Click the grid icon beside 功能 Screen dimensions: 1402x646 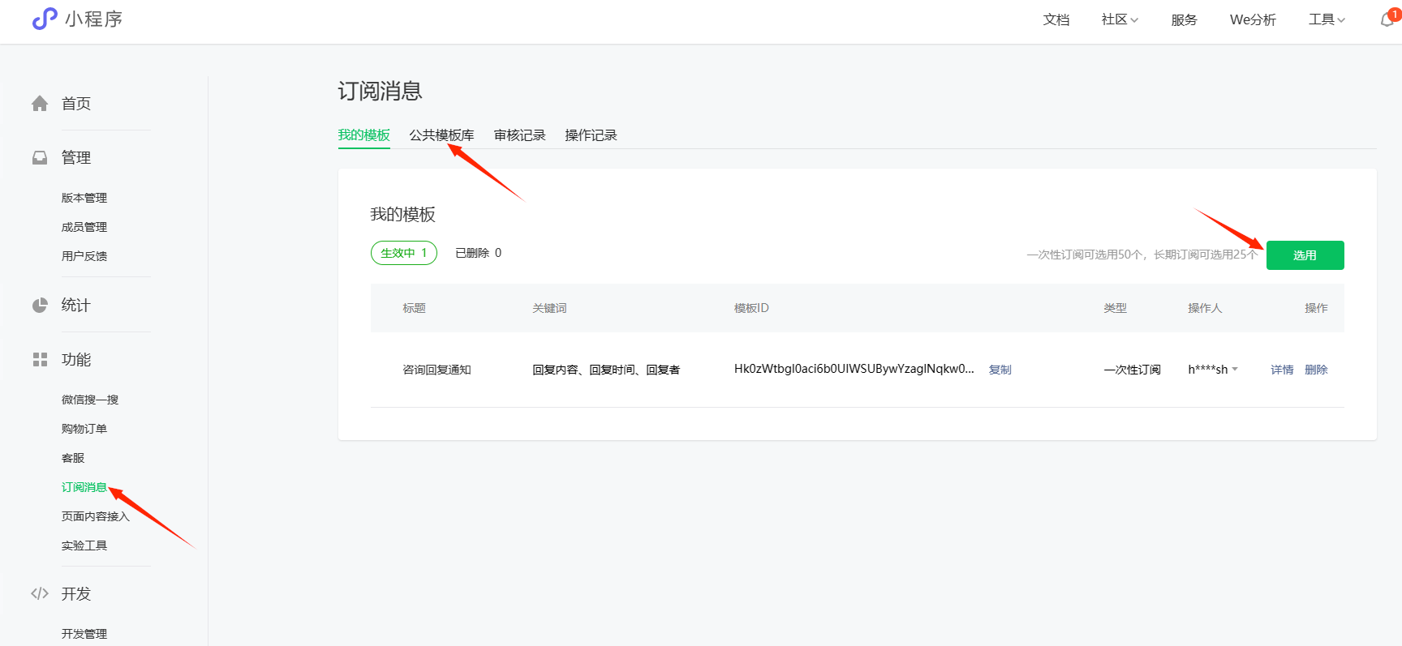[x=40, y=360]
